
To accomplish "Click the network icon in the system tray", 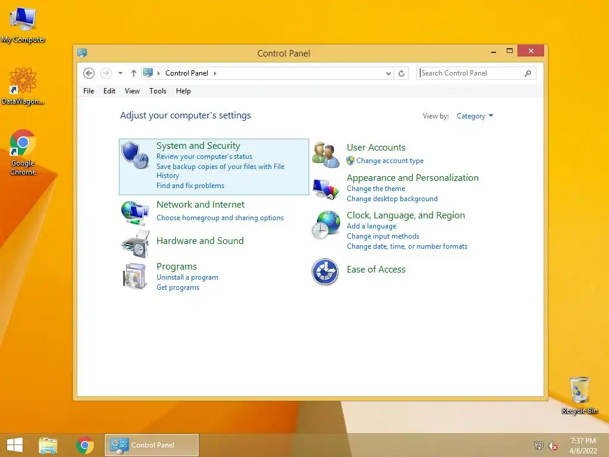I will (x=539, y=445).
